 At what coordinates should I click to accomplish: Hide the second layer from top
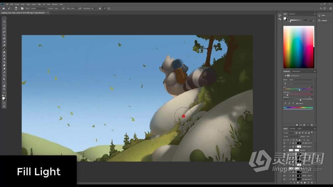(284, 147)
